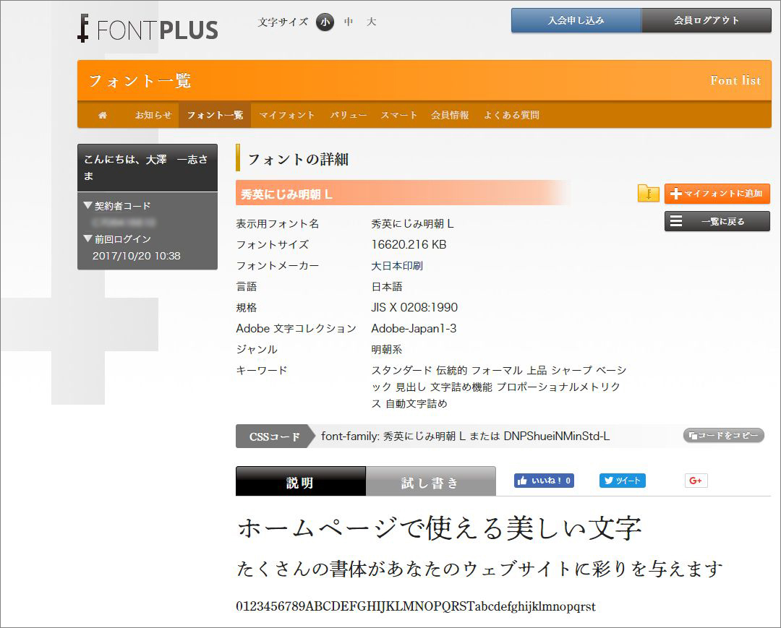Open スマート navigation item
The height and width of the screenshot is (628, 781).
(x=398, y=115)
